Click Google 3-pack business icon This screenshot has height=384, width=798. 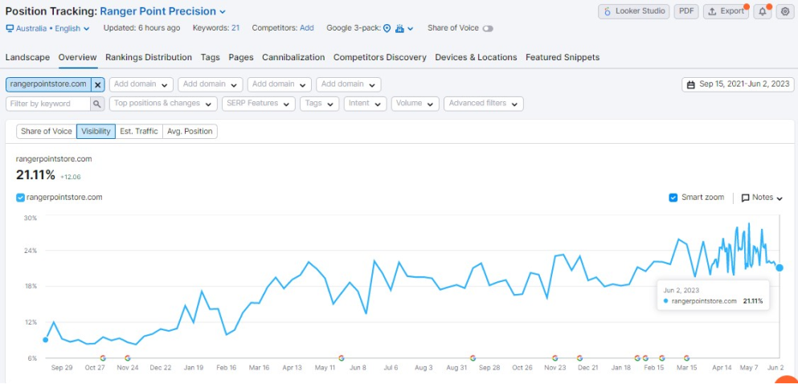pos(399,28)
